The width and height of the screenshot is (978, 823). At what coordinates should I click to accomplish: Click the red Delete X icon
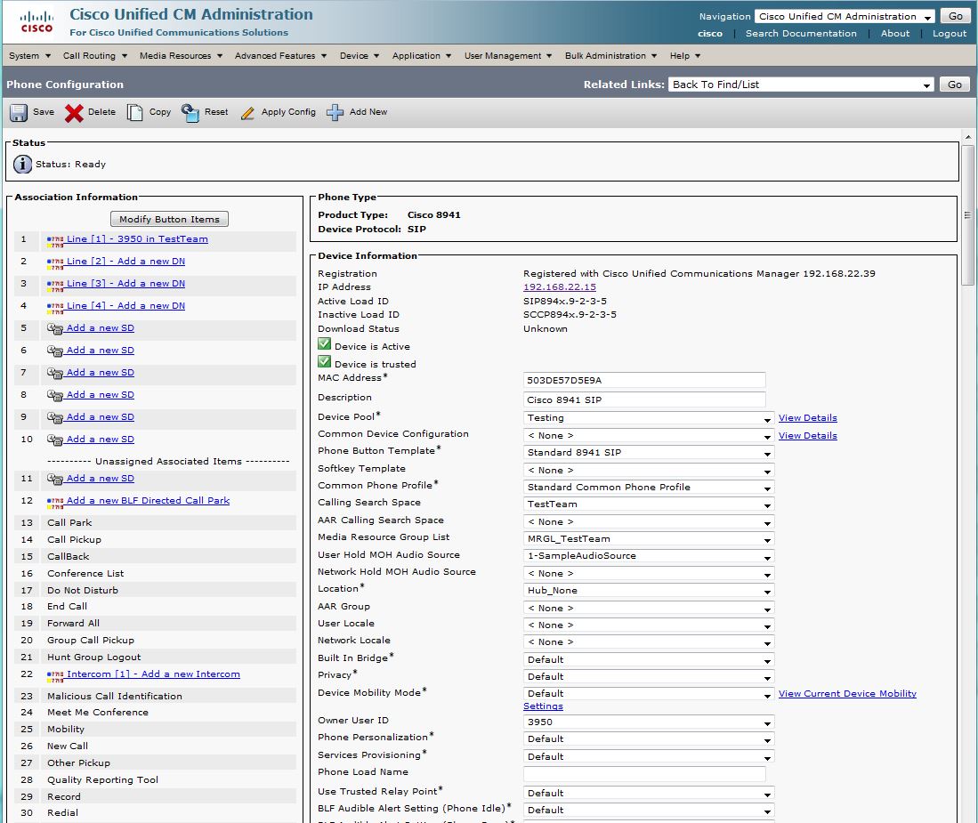75,113
